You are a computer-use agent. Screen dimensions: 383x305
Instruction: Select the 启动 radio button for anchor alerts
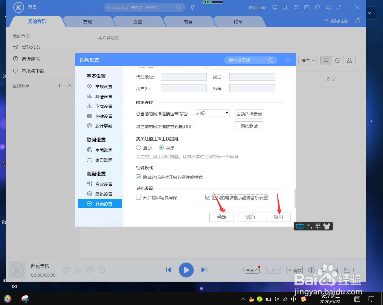[138, 148]
